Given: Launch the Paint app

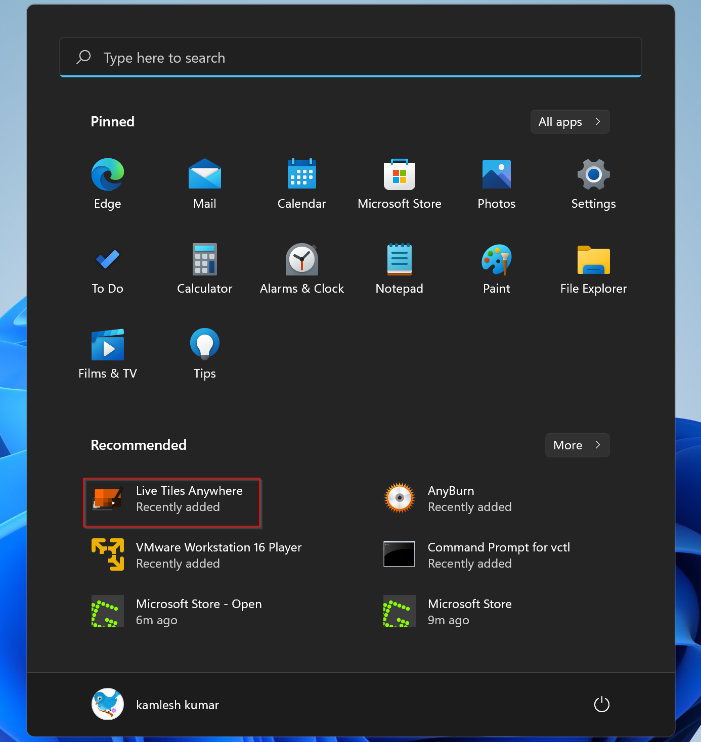Looking at the screenshot, I should (x=497, y=268).
